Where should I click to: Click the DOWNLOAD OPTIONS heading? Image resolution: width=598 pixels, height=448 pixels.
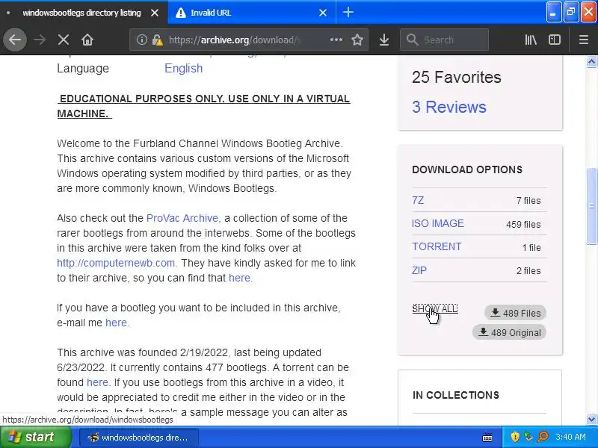pos(467,170)
